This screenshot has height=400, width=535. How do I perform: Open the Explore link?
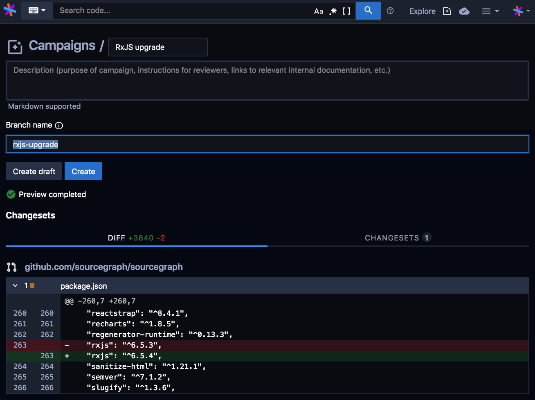click(423, 11)
